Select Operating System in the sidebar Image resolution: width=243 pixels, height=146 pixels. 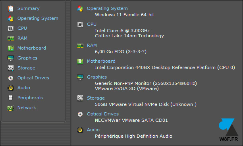pyautogui.click(x=38, y=18)
